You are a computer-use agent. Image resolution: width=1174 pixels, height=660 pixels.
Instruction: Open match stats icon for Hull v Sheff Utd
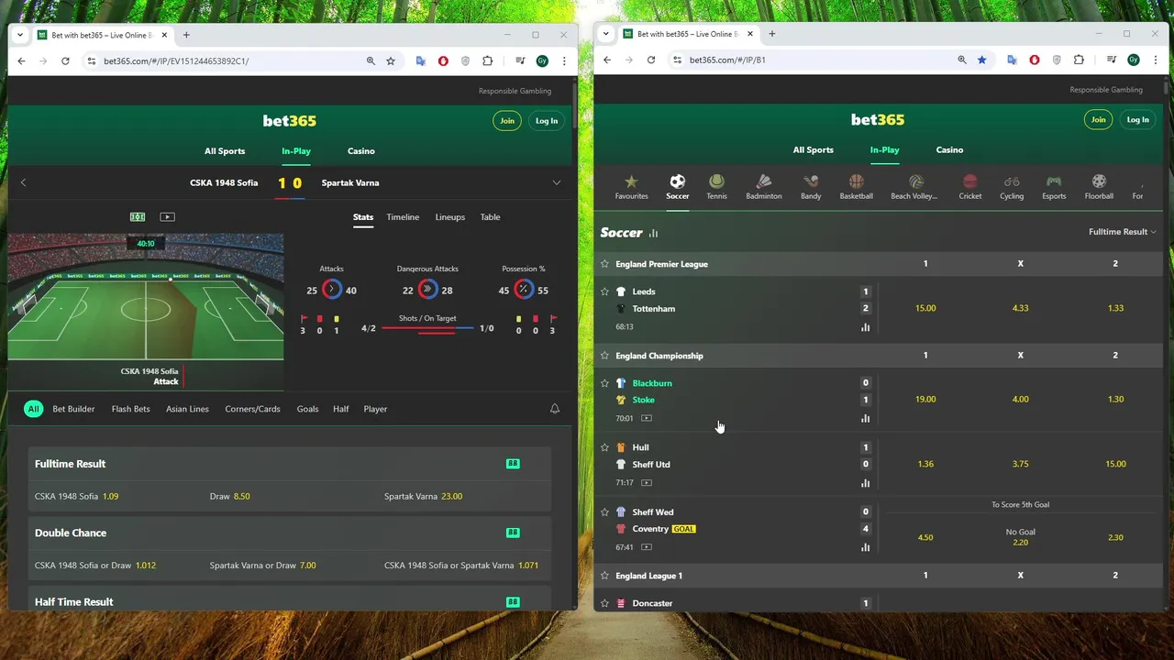(x=865, y=483)
